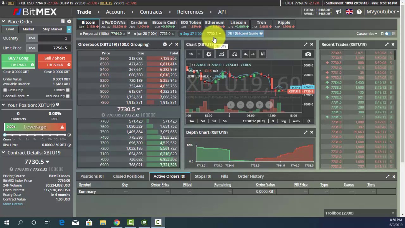
Task: Collapse Contract Details section
Action: coord(3,153)
